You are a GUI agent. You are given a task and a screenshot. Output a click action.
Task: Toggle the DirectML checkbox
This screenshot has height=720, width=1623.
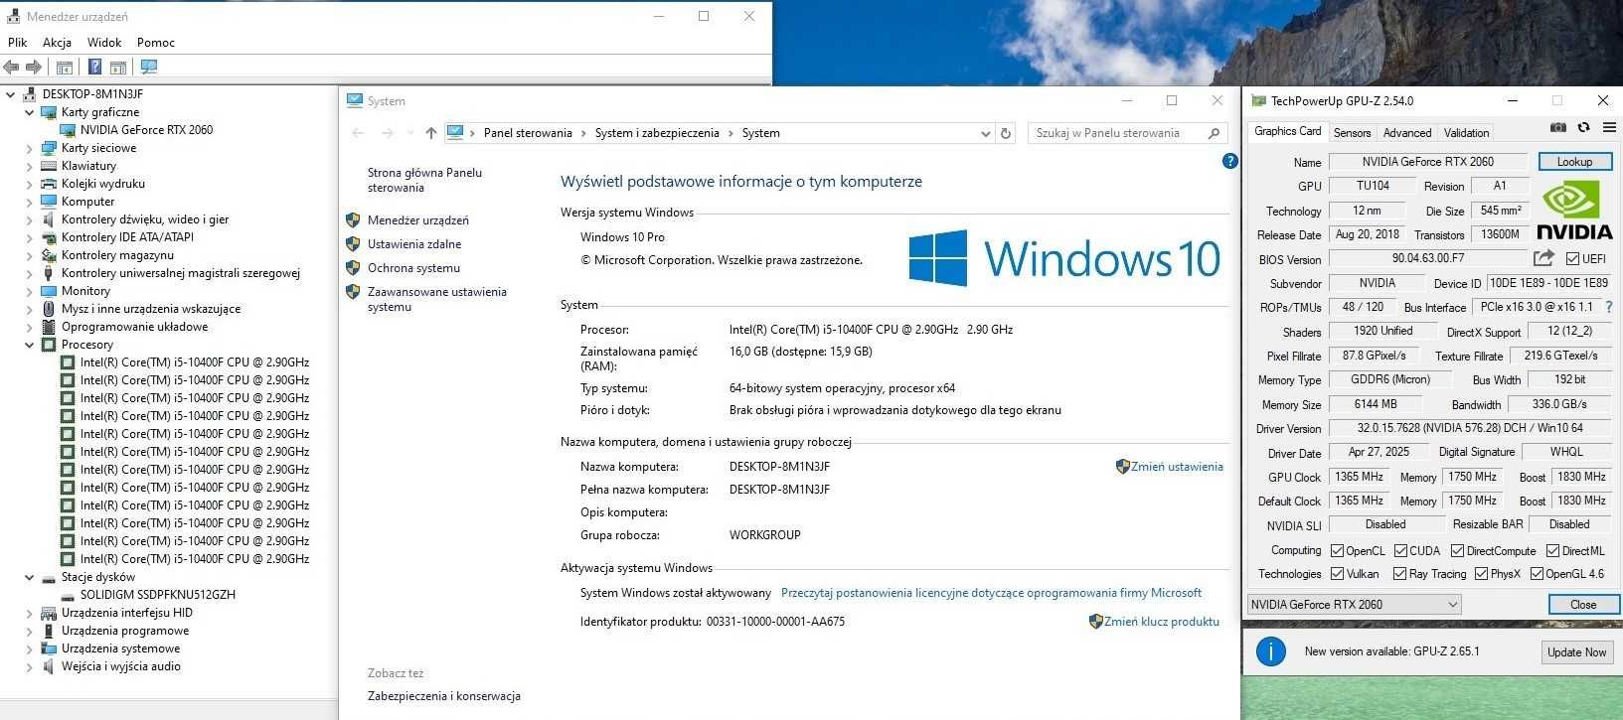(x=1552, y=550)
